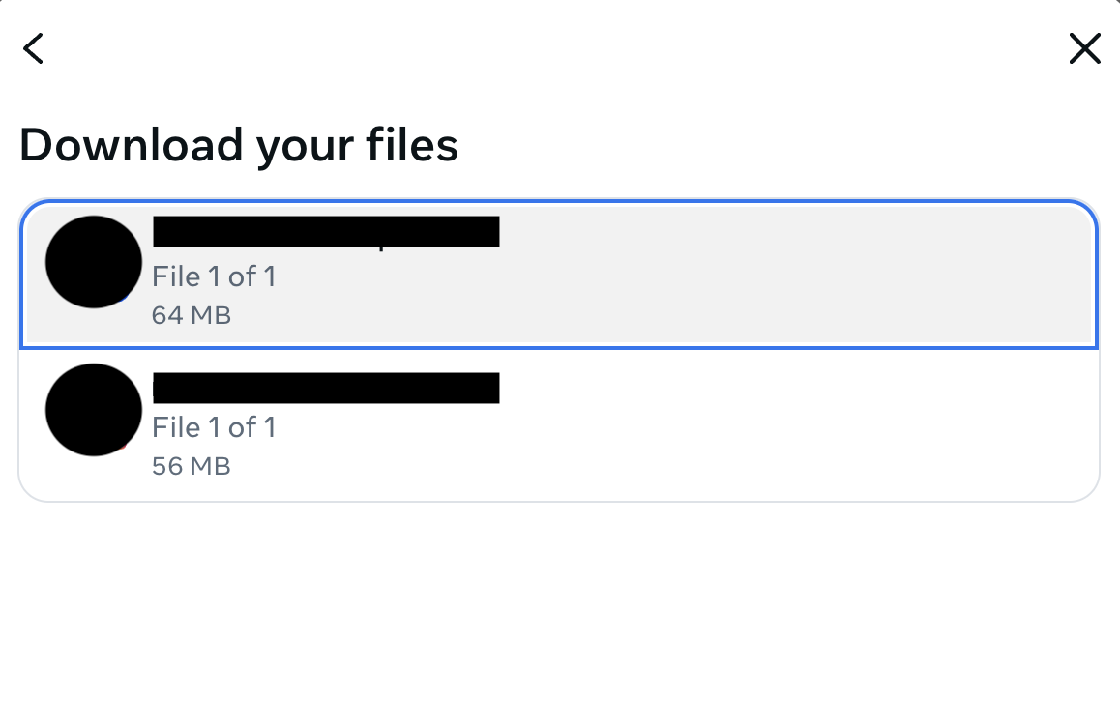Download the non-highlighted smaller file

[x=619, y=424]
